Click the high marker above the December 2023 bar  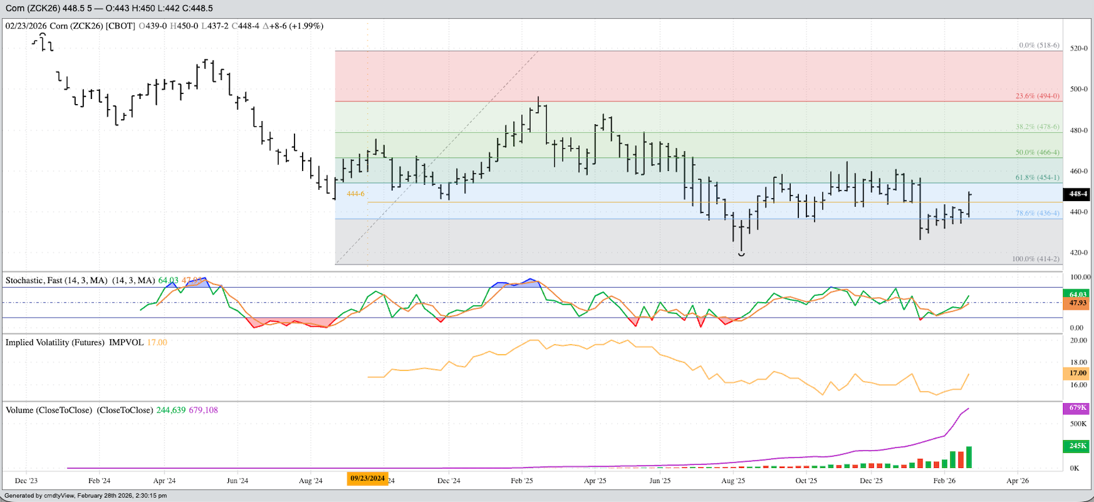(x=42, y=35)
